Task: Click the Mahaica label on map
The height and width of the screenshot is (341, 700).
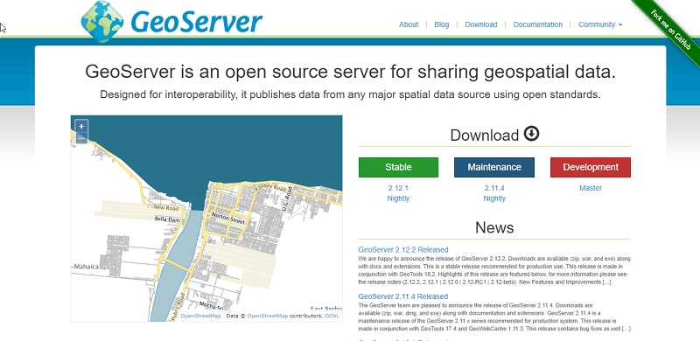Action: coord(86,267)
